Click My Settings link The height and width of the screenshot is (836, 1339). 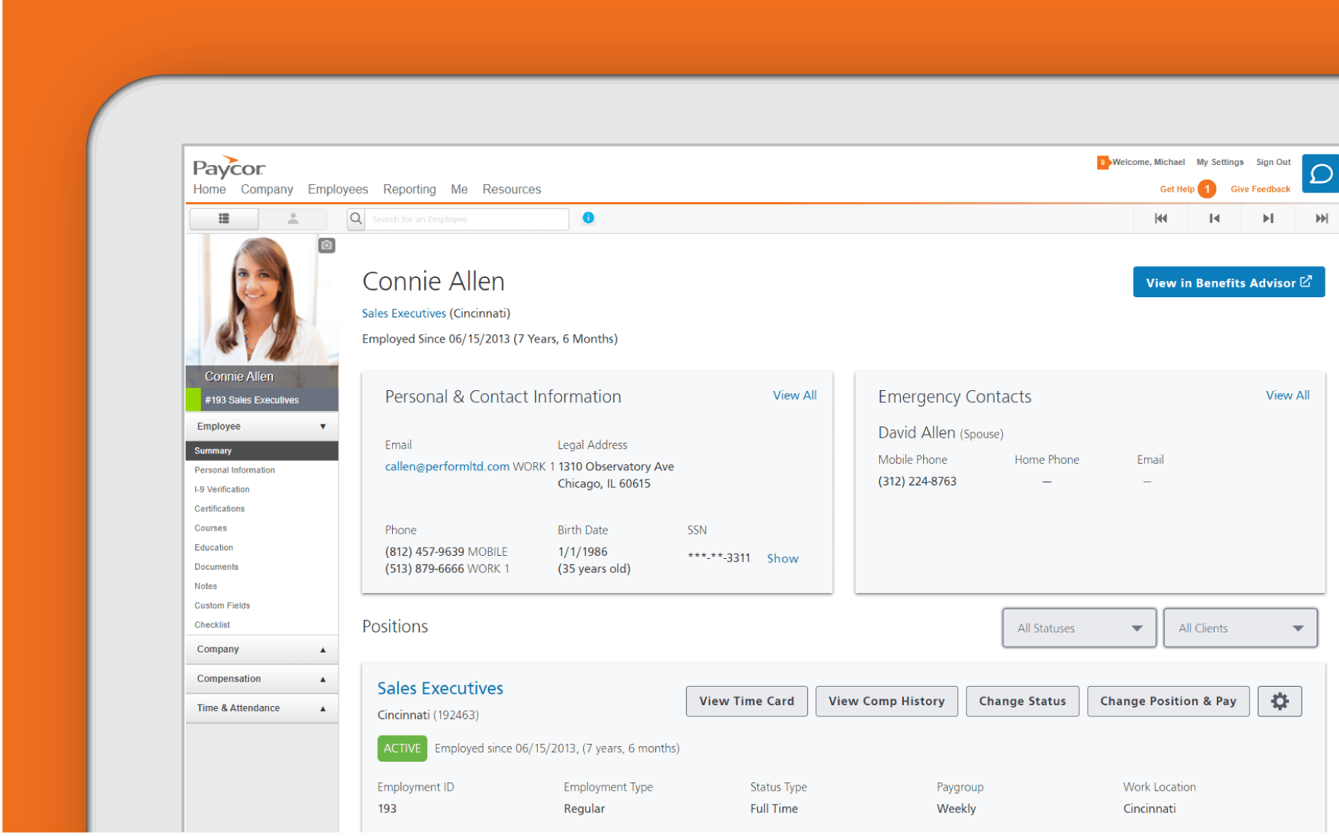tap(1220, 162)
